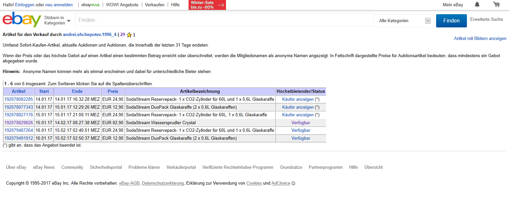This screenshot has height=216, width=509.
Task: Sort by the Ende column header
Action: (x=77, y=91)
